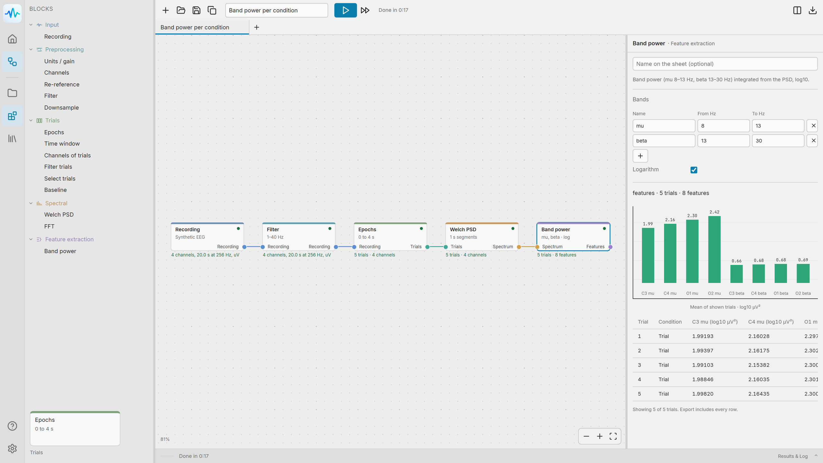The height and width of the screenshot is (463, 823).
Task: Toggle the Logarithm checkbox
Action: click(x=694, y=170)
